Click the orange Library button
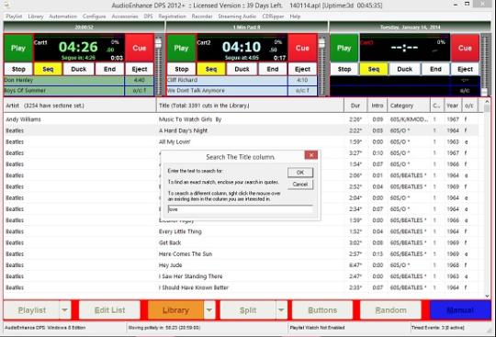 point(175,310)
